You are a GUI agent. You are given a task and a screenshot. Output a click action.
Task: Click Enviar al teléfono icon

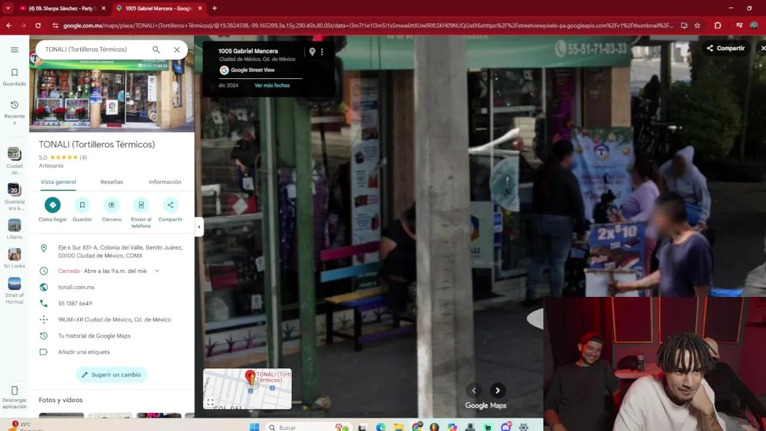pos(141,205)
